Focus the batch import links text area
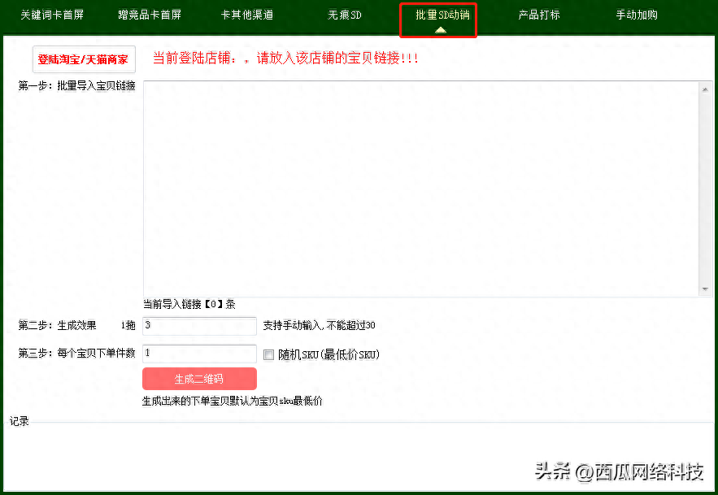This screenshot has height=495, width=718. pos(420,189)
